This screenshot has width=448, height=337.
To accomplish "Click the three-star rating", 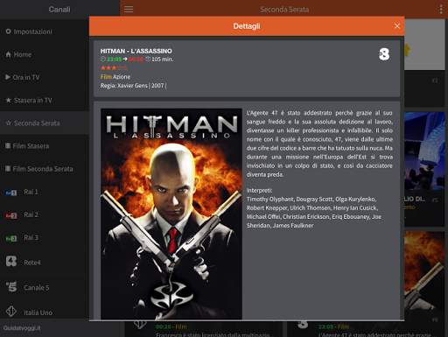I will [114, 67].
